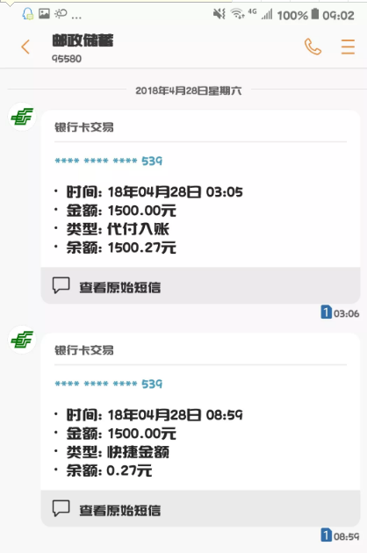
Task: Tap the battery indicator in status bar
Action: (x=315, y=14)
